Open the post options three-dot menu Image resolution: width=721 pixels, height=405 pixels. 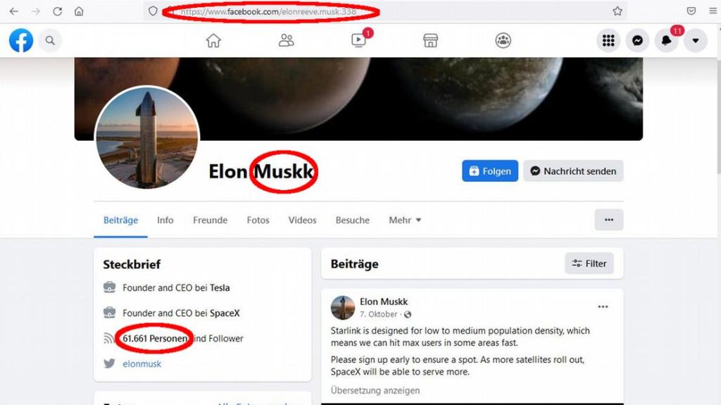point(603,306)
